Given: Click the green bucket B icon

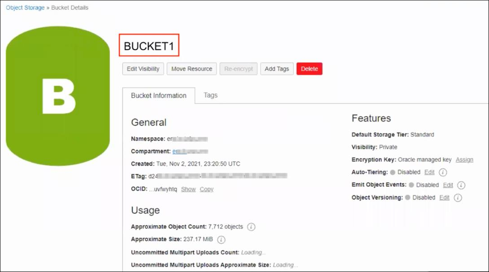Looking at the screenshot, I should [58, 96].
